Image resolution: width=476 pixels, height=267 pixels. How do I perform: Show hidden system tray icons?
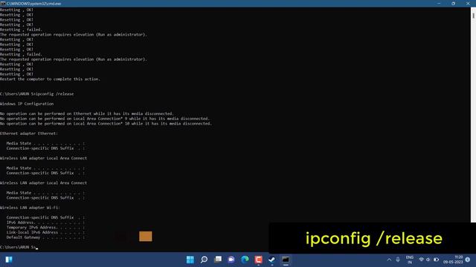coord(389,260)
